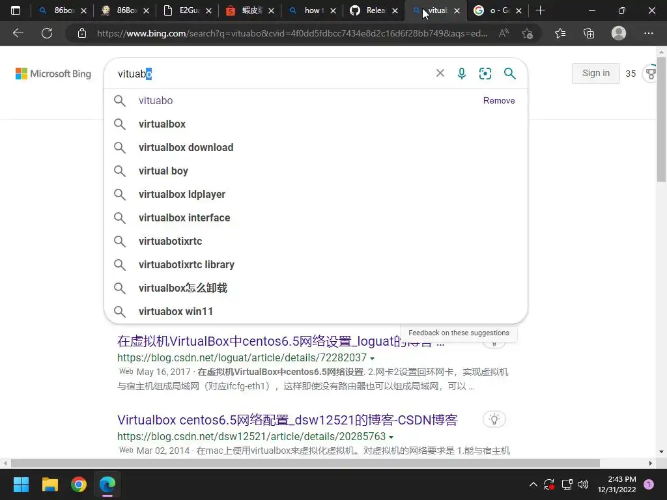View site information lock icon
Image resolution: width=667 pixels, height=500 pixels.
point(82,33)
